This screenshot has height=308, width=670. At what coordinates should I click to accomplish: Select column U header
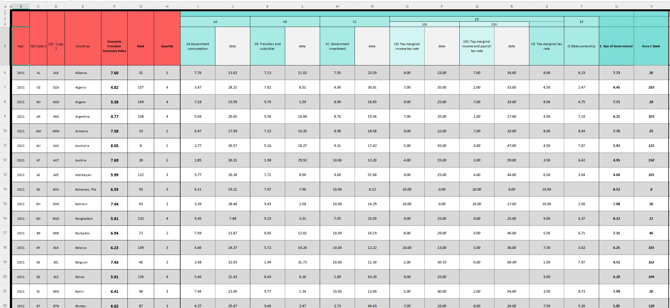(616, 6)
